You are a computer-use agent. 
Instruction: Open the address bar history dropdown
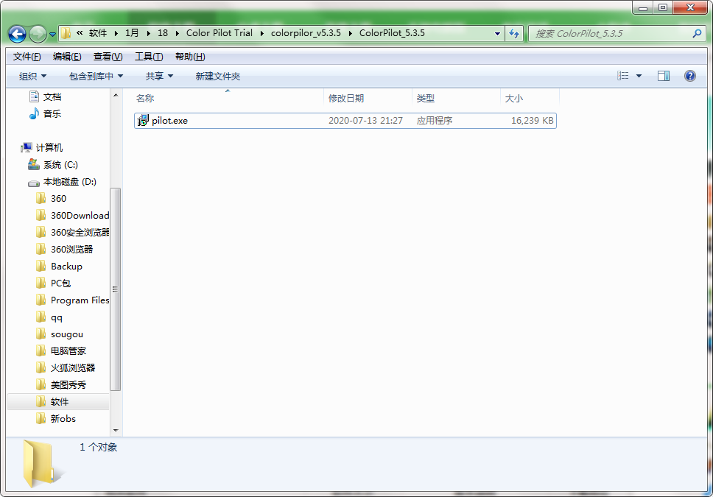(x=497, y=34)
